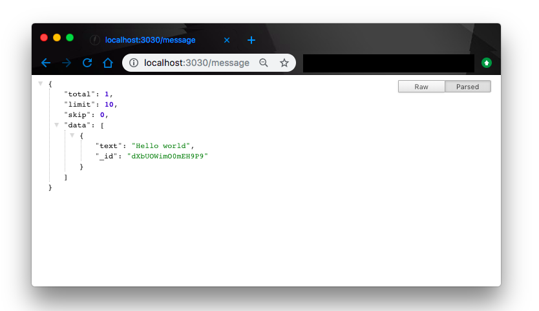The width and height of the screenshot is (539, 311).
Task: Switch to Parsed JSON view
Action: 468,87
